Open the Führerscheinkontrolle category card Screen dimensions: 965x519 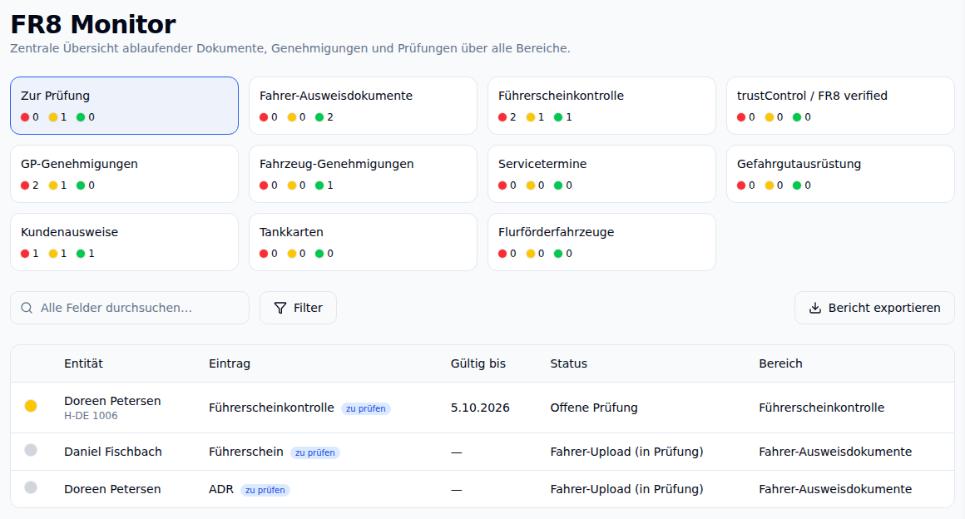tap(602, 106)
